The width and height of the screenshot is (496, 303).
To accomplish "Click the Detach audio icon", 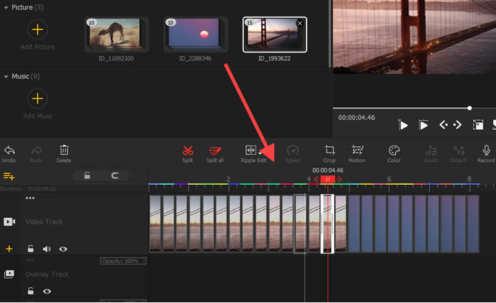I will click(459, 150).
